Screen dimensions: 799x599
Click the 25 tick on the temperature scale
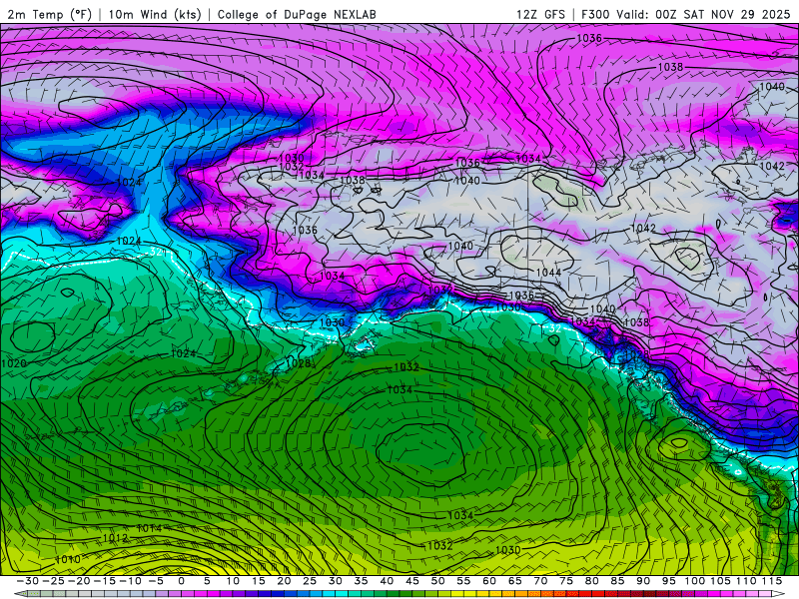[x=310, y=581]
